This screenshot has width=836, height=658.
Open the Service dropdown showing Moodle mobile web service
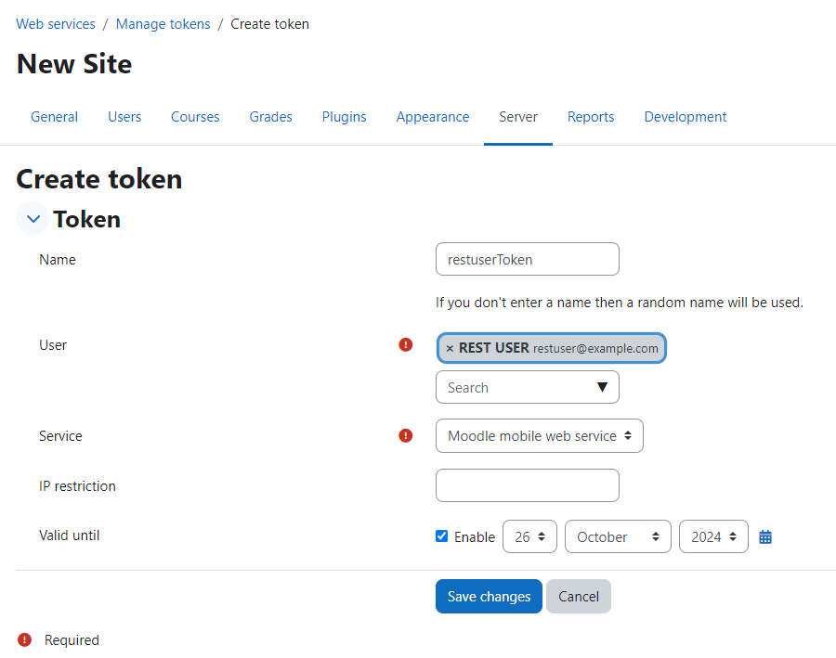(x=539, y=436)
